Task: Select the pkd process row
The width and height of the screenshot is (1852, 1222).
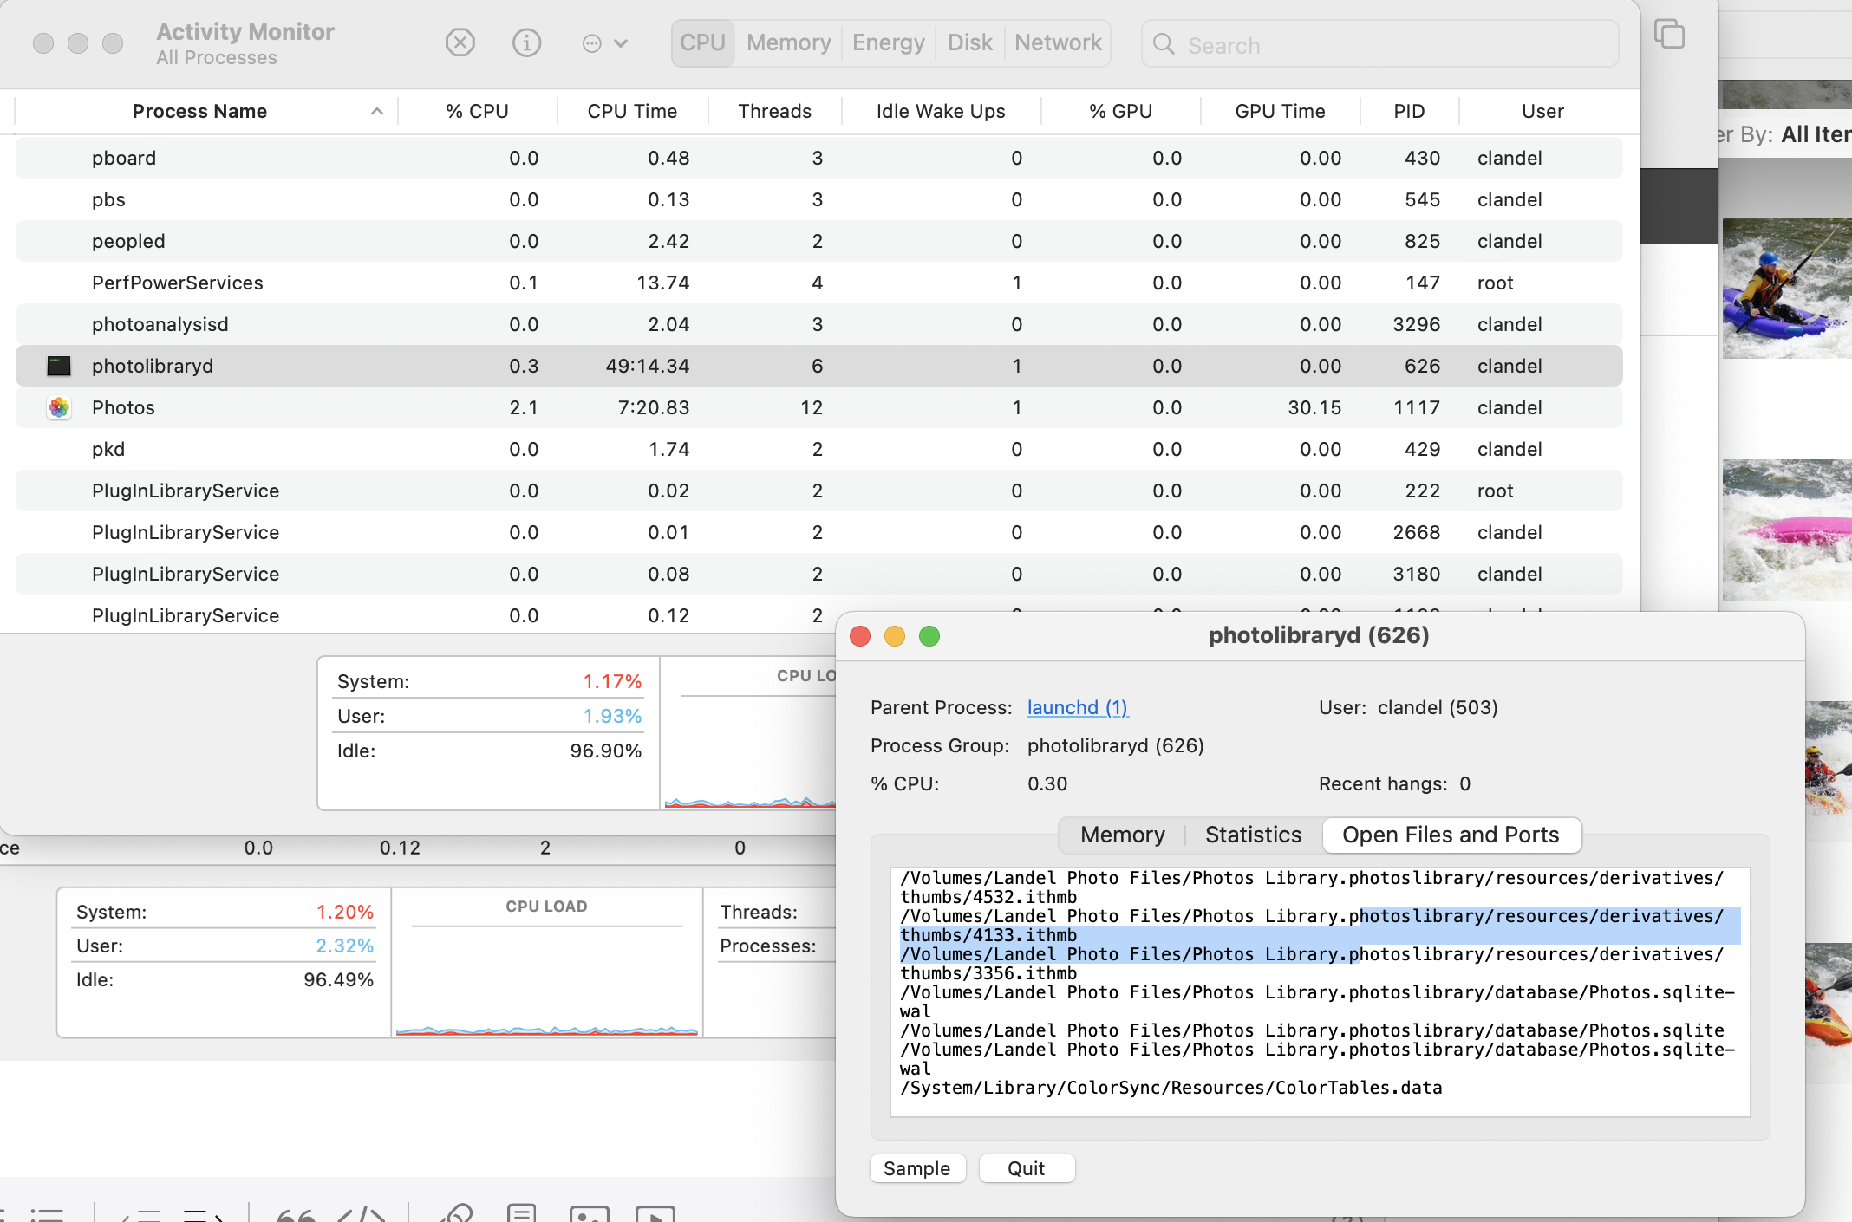Action: [x=818, y=449]
